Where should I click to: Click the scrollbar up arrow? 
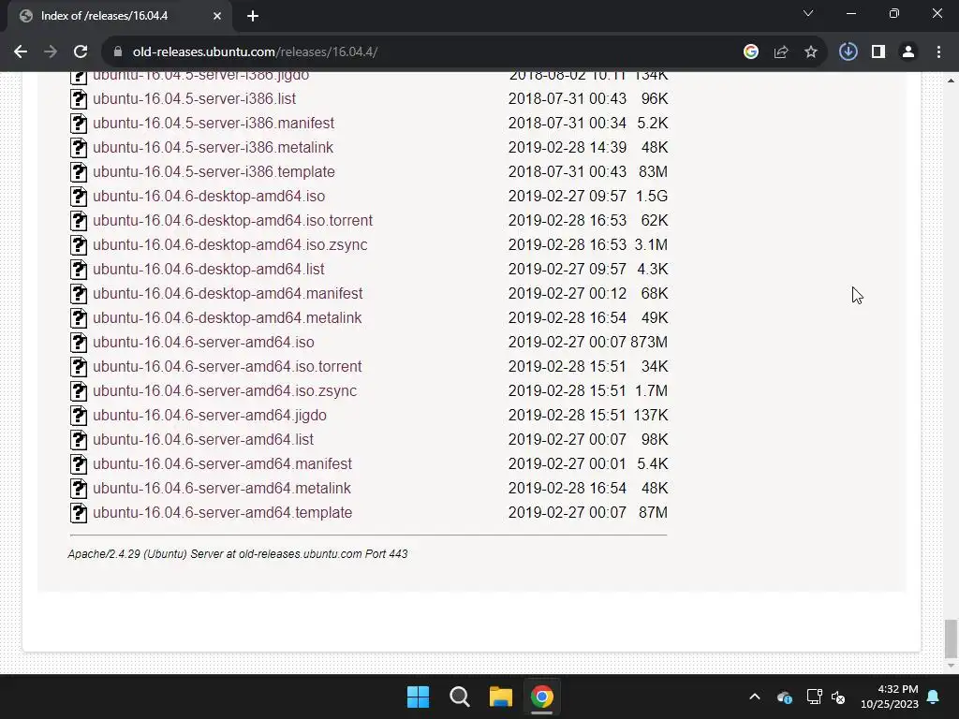pos(951,81)
